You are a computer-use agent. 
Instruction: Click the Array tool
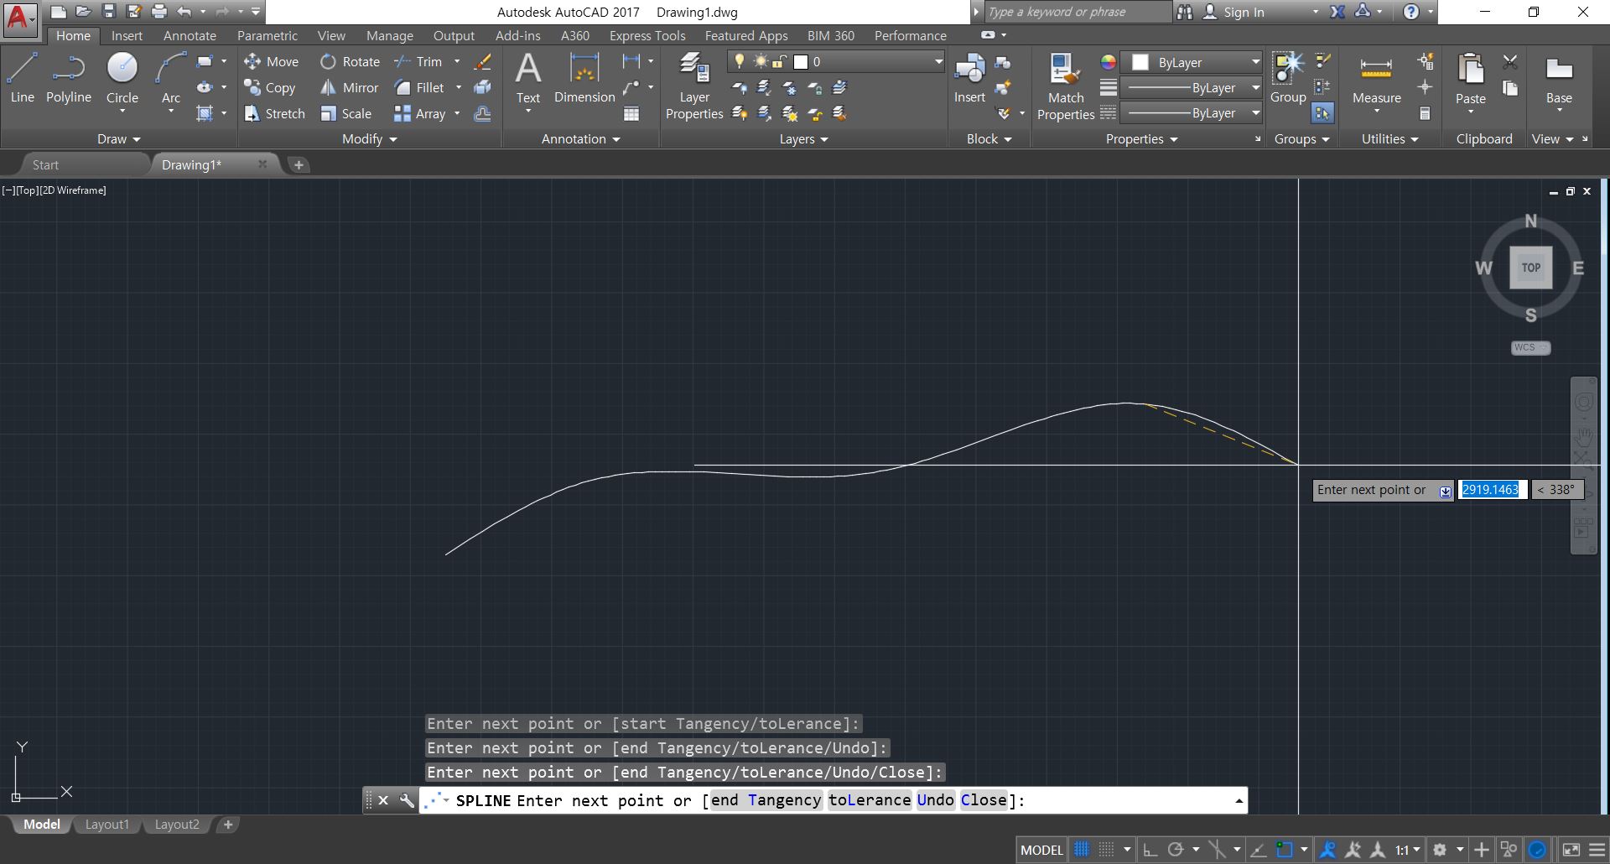pyautogui.click(x=420, y=113)
